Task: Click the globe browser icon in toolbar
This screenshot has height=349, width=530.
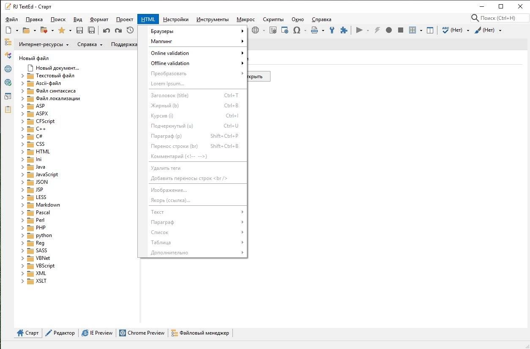Action: [x=255, y=30]
